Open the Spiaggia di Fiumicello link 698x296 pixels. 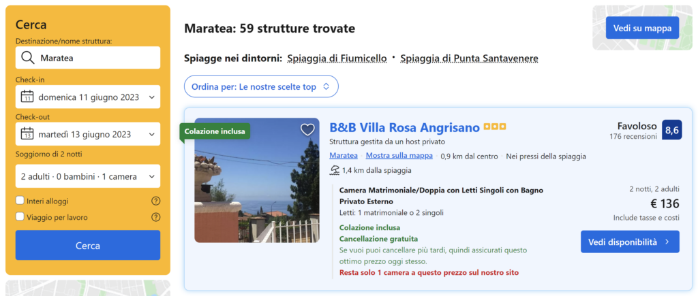pyautogui.click(x=337, y=59)
